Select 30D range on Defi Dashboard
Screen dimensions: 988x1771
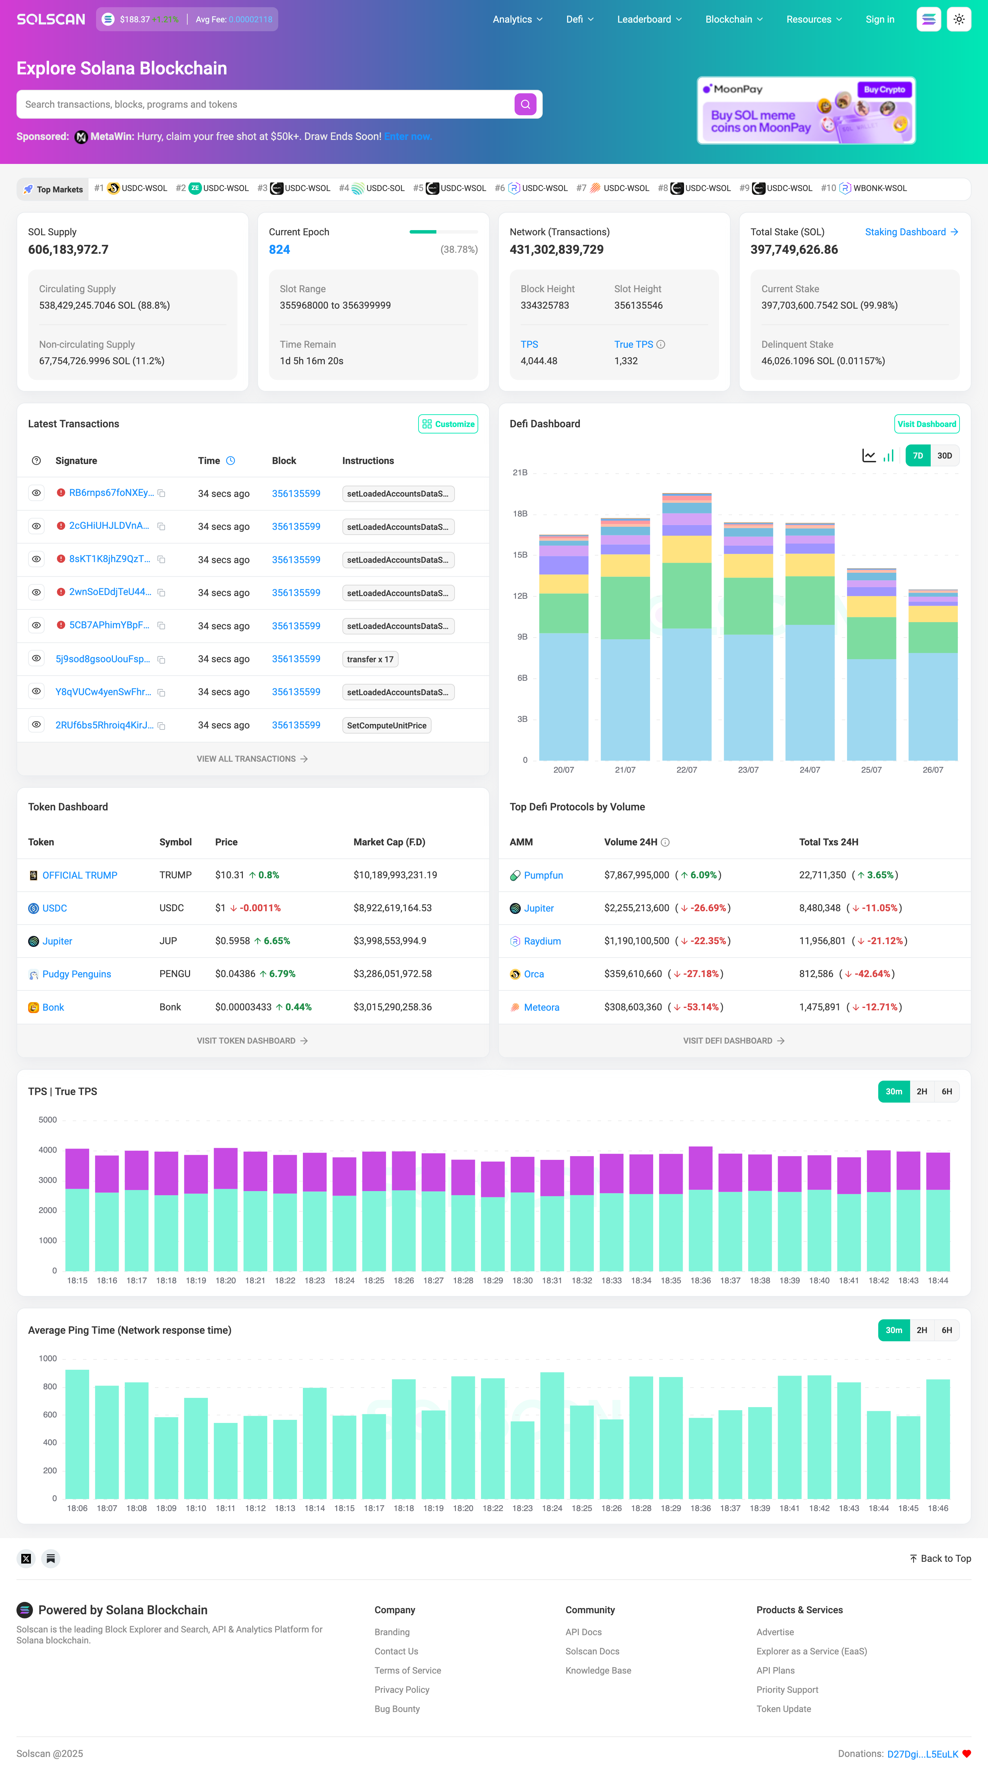[944, 456]
